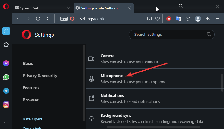
Task: Open the Easy Setup sliders icon
Action: coord(218,19)
